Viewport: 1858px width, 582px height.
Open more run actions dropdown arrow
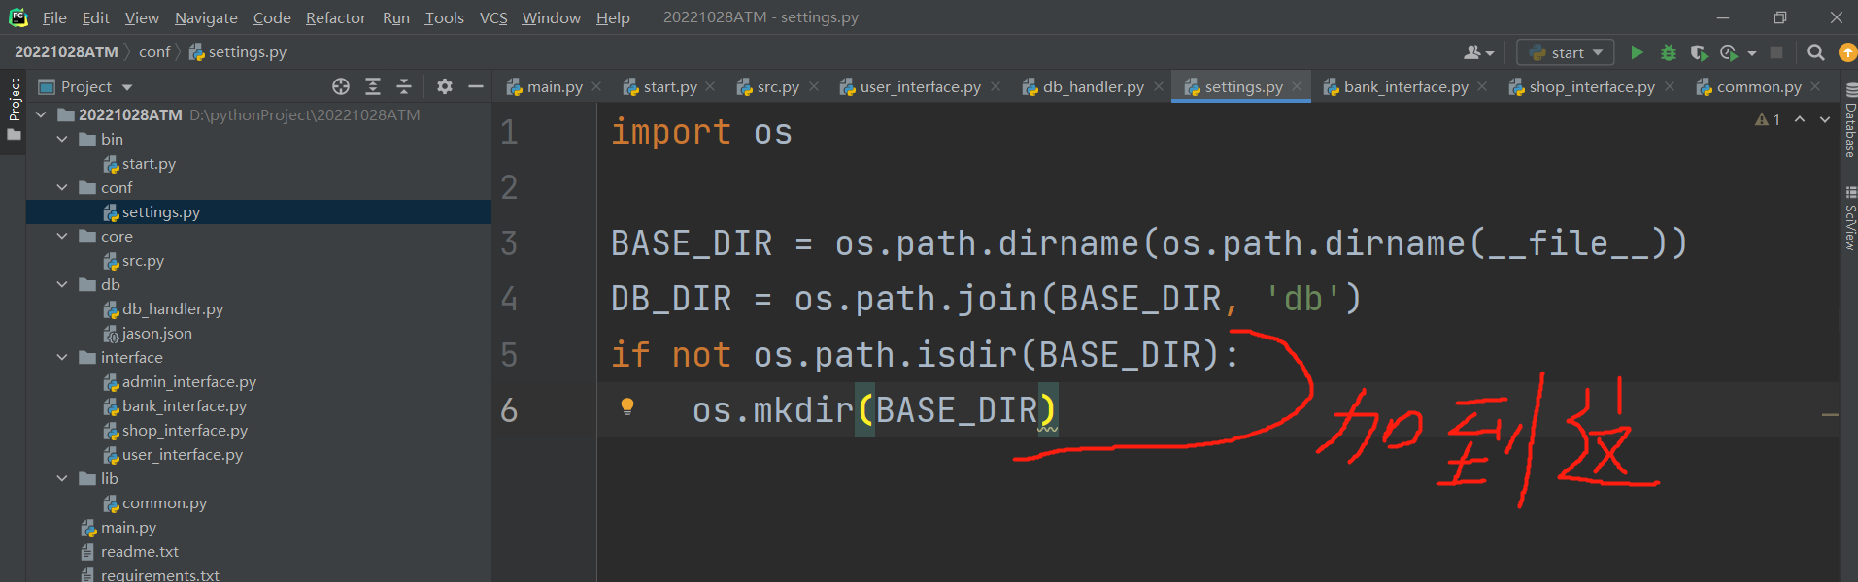point(1752,52)
